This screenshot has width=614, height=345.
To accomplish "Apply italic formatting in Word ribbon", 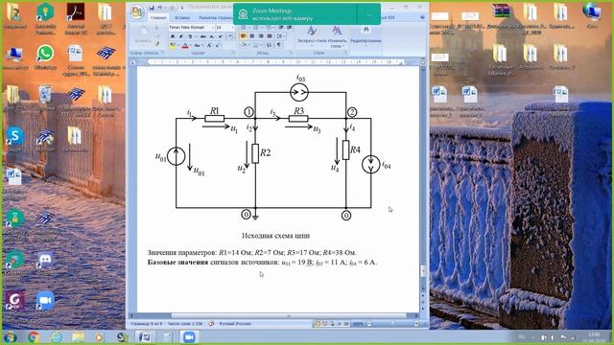I will coord(181,36).
